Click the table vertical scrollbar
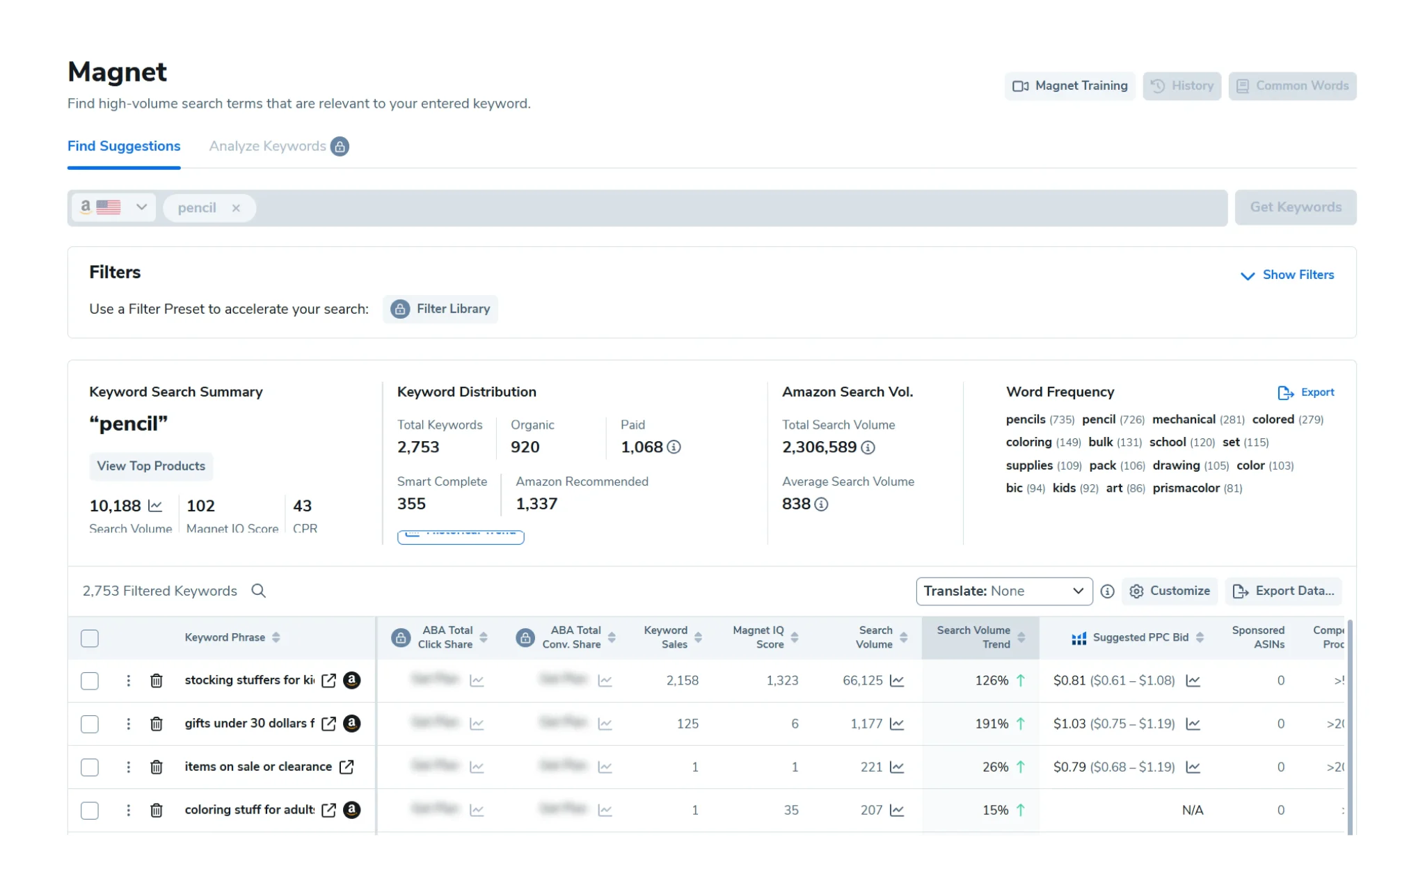This screenshot has height=876, width=1425. 1350,726
